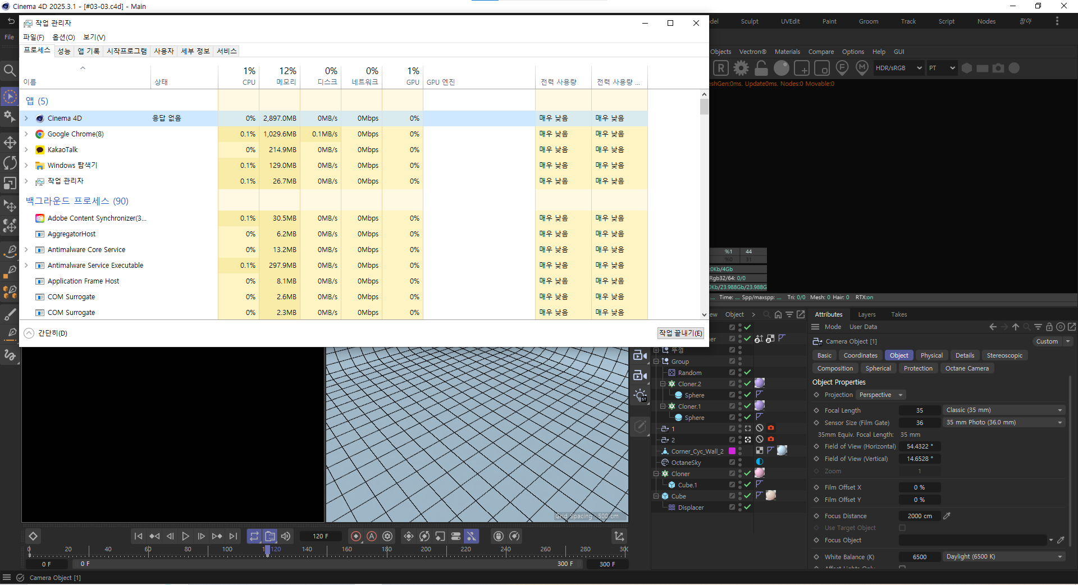Click the Octane Camera tag button
Viewport: 1078px width, 585px height.
click(x=967, y=368)
